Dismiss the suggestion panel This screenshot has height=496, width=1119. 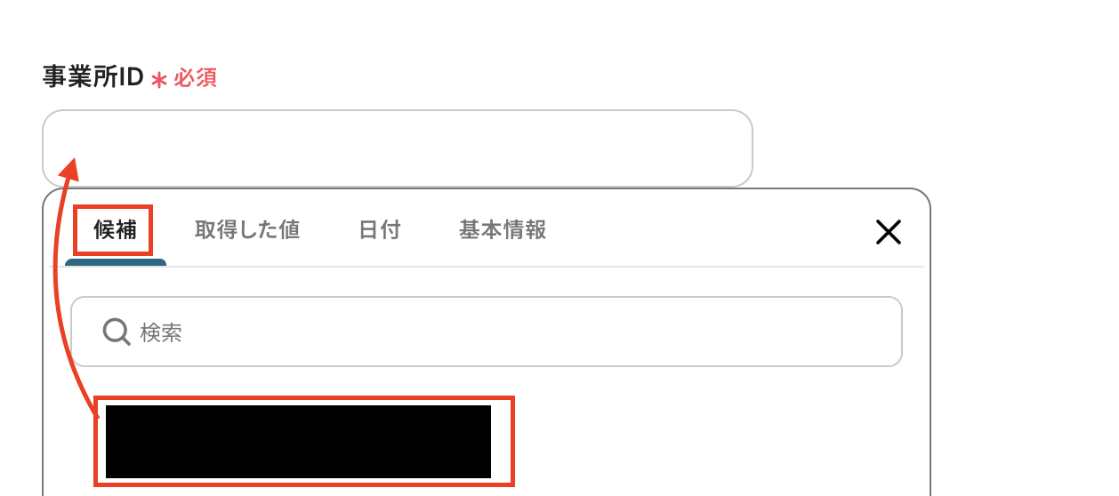click(889, 232)
